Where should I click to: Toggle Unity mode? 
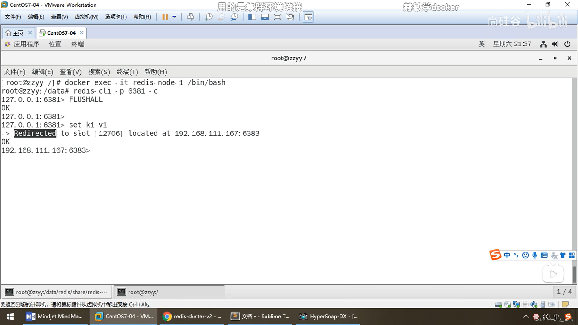point(290,17)
